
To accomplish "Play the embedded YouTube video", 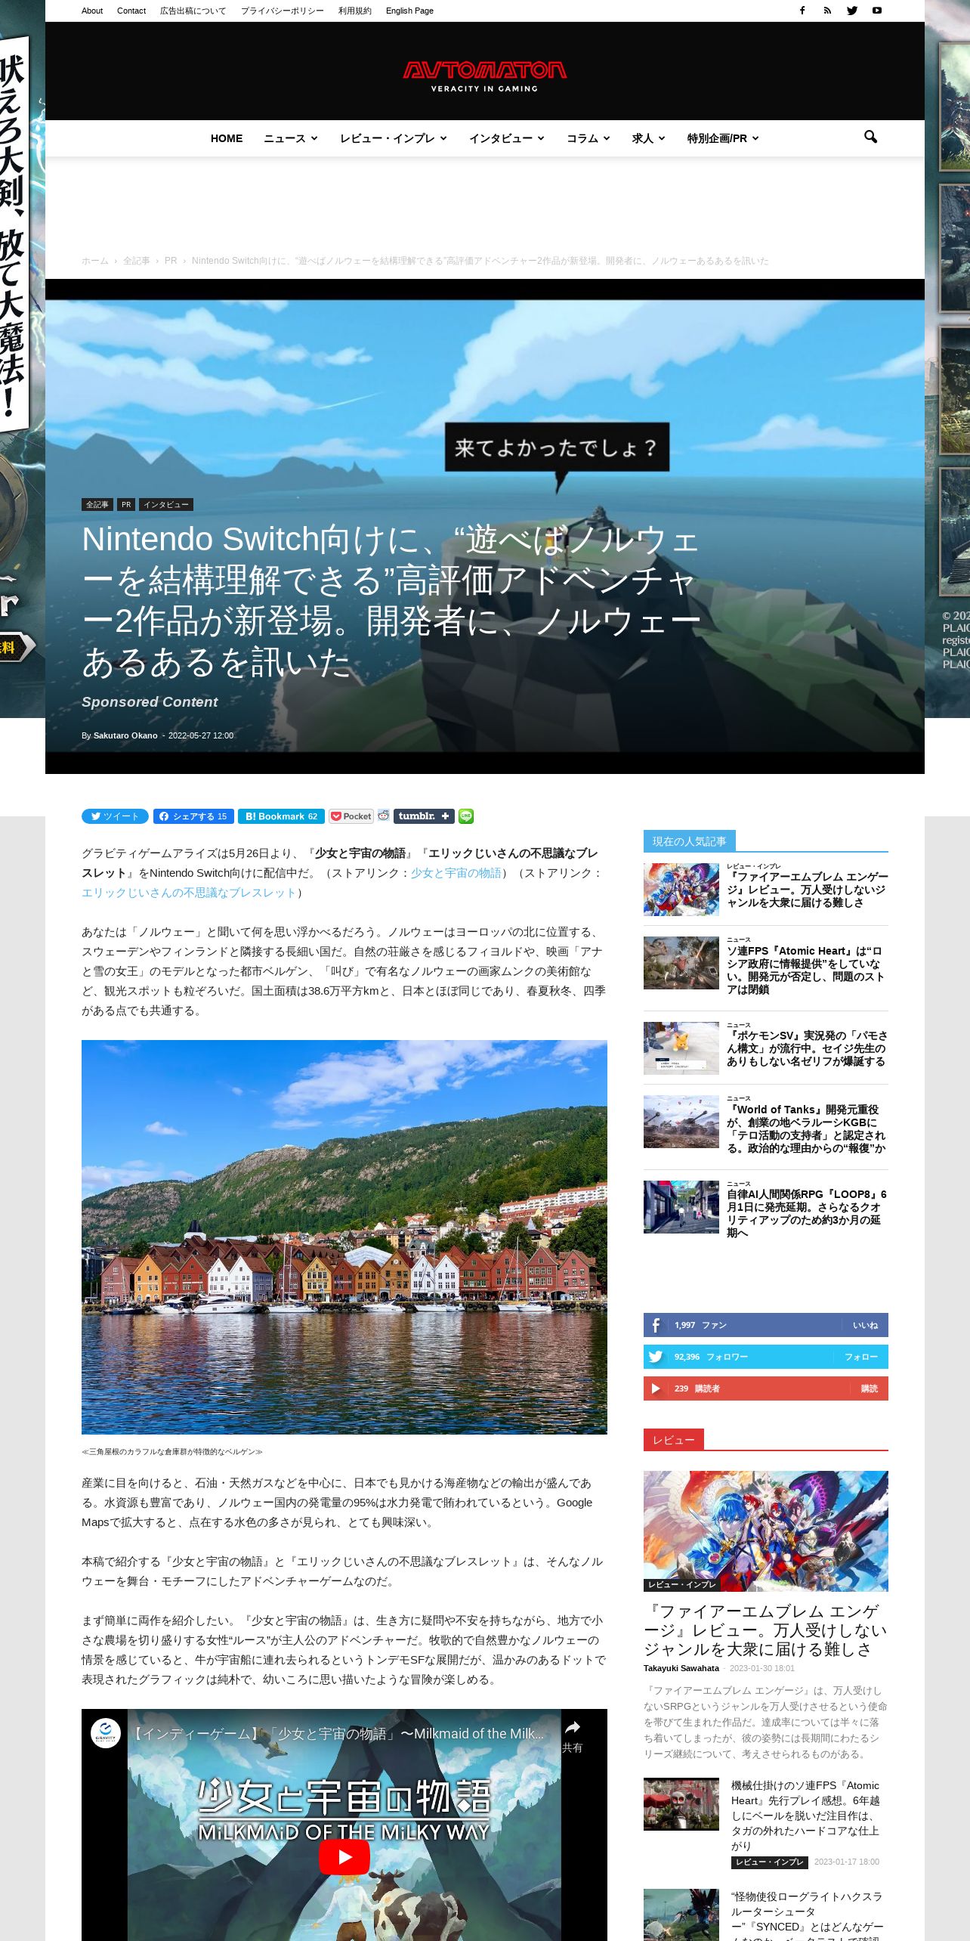I will click(x=344, y=1857).
